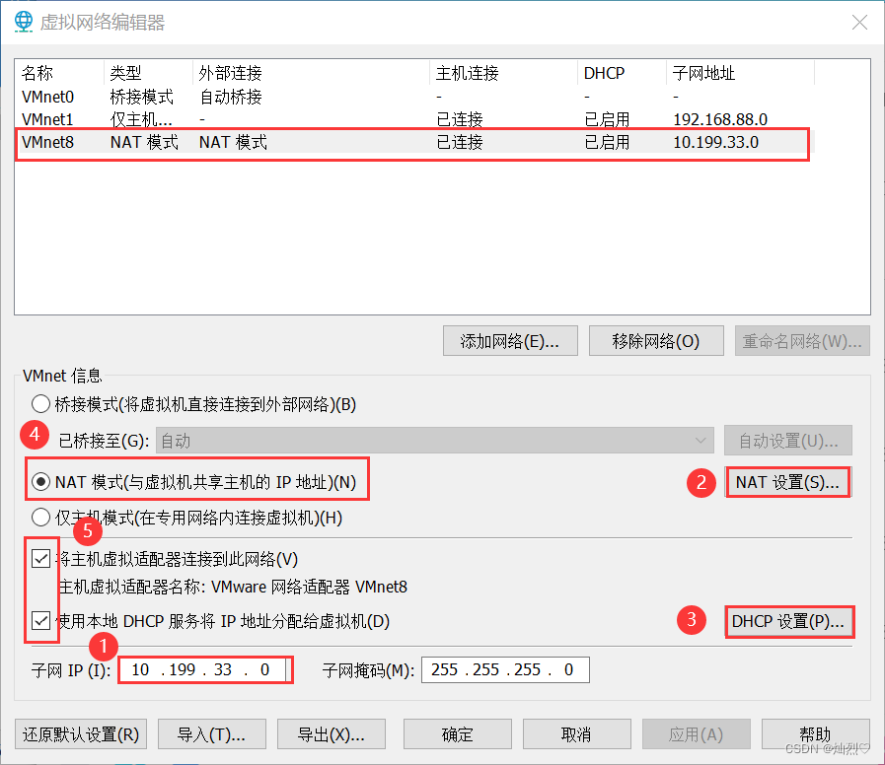Click 还原默认设置(R) button
The image size is (885, 765).
pos(81,734)
